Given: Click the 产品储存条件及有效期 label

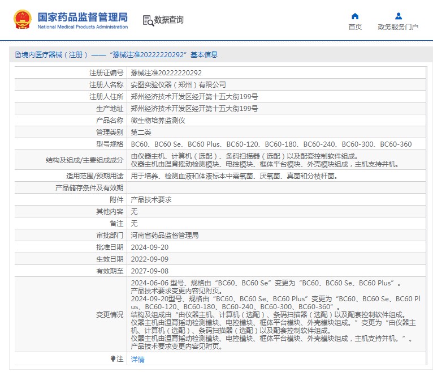Looking at the screenshot, I should click(x=89, y=188).
